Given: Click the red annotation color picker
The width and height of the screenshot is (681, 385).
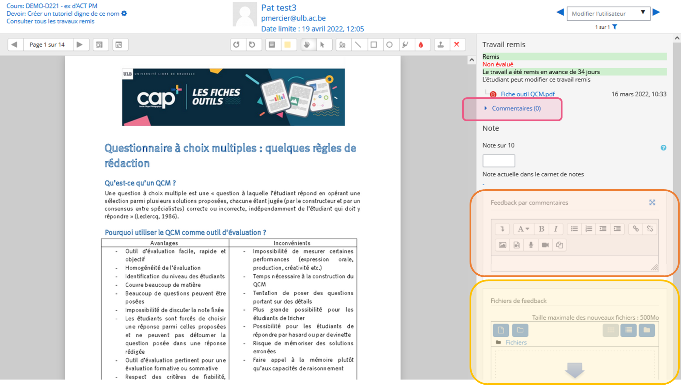Looking at the screenshot, I should [421, 45].
